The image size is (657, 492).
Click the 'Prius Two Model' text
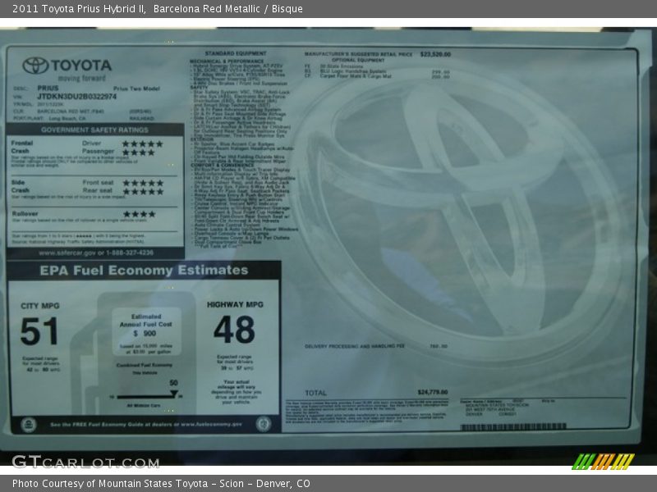(x=136, y=89)
